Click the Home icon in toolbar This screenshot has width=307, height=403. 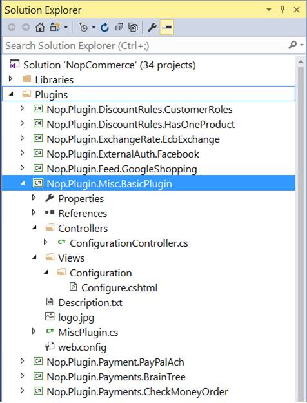(40, 26)
